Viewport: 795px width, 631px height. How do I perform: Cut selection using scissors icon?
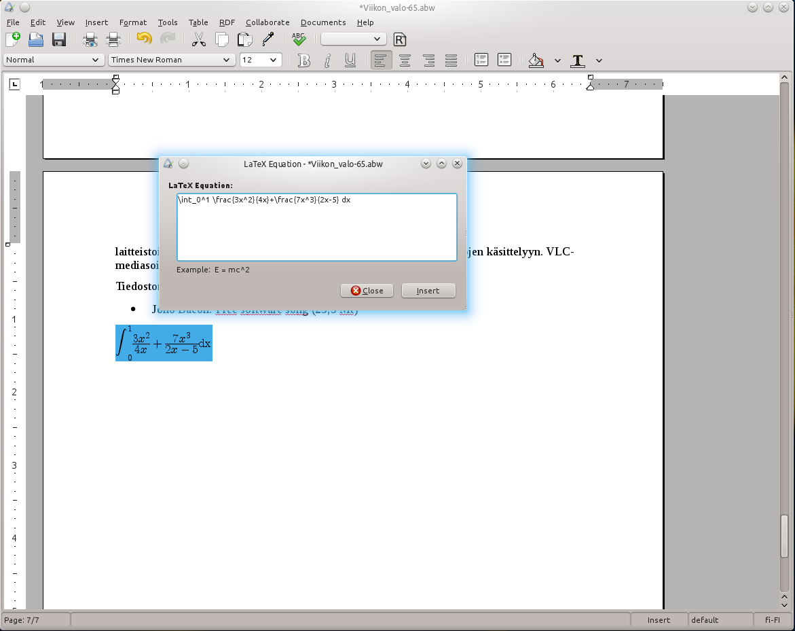[199, 39]
